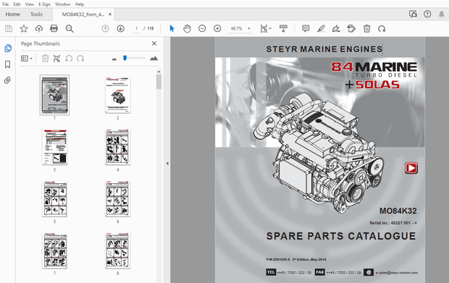Open the Window menu
The height and width of the screenshot is (283, 449).
point(63,4)
